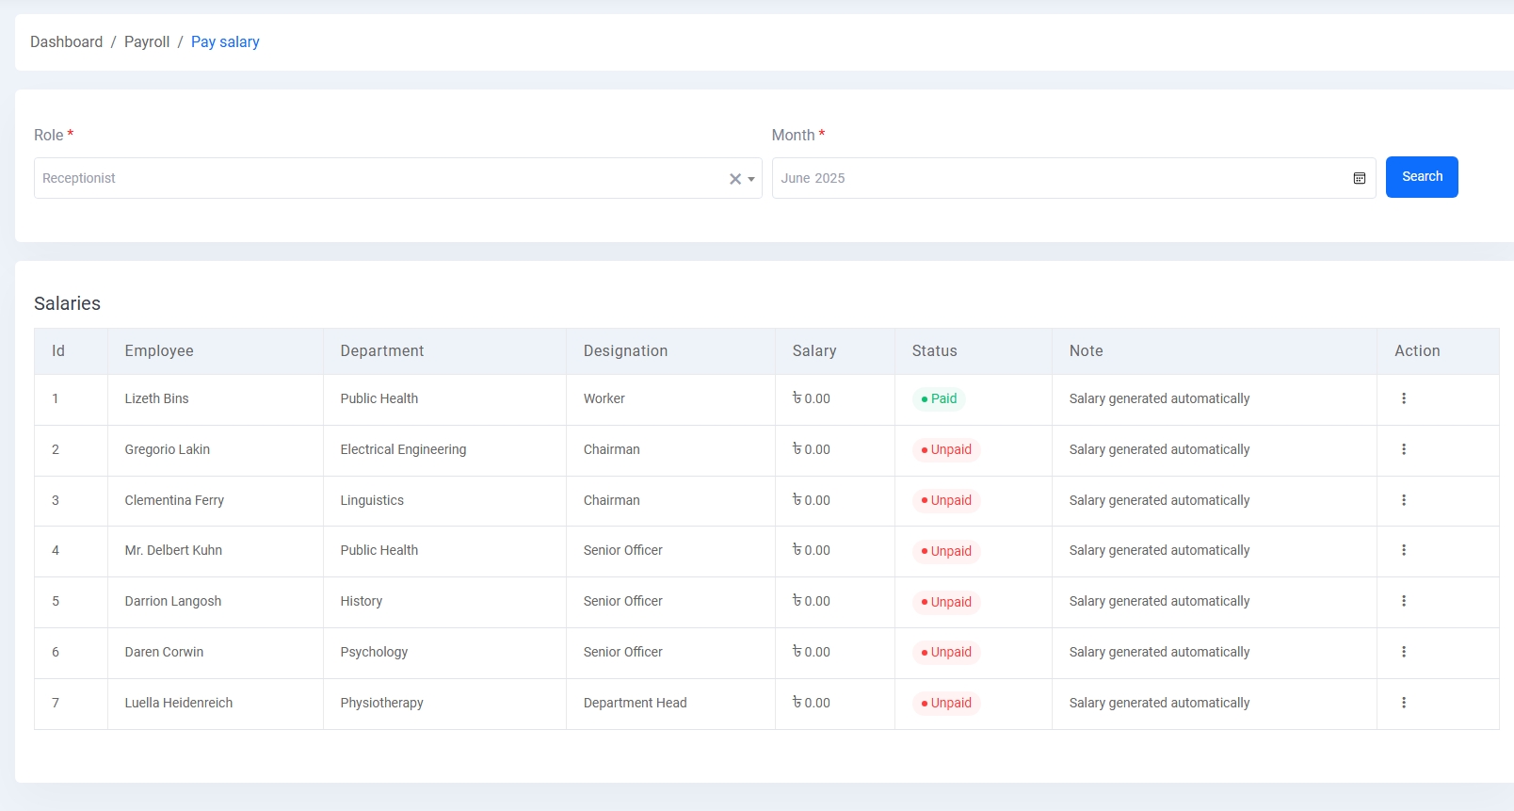Click the Salary column header
Viewport: 1514px width, 811px height.
pyautogui.click(x=813, y=351)
